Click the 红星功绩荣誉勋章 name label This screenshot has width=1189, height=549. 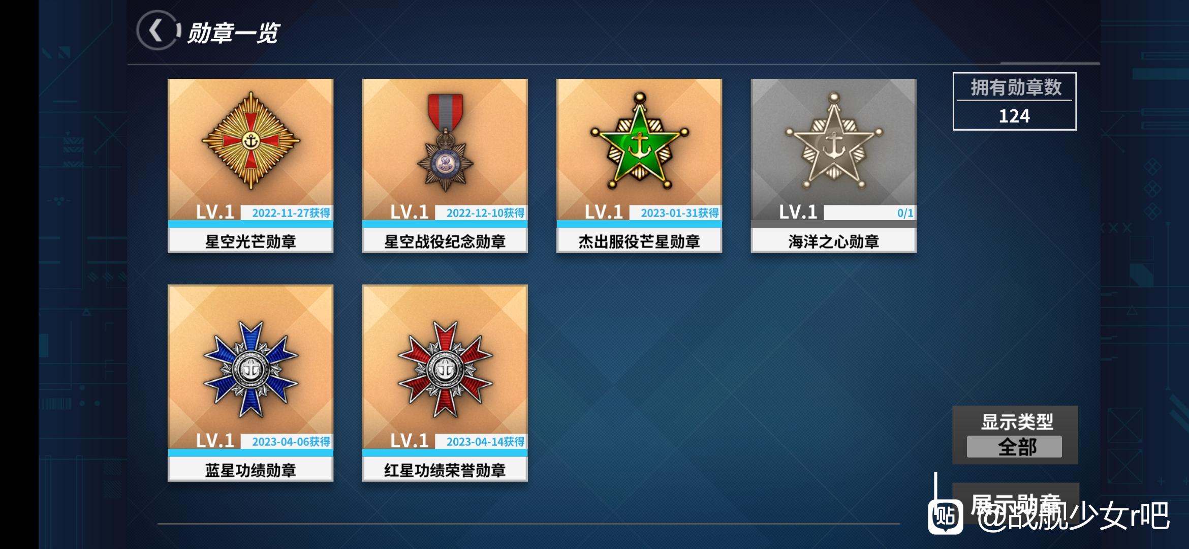pyautogui.click(x=445, y=470)
